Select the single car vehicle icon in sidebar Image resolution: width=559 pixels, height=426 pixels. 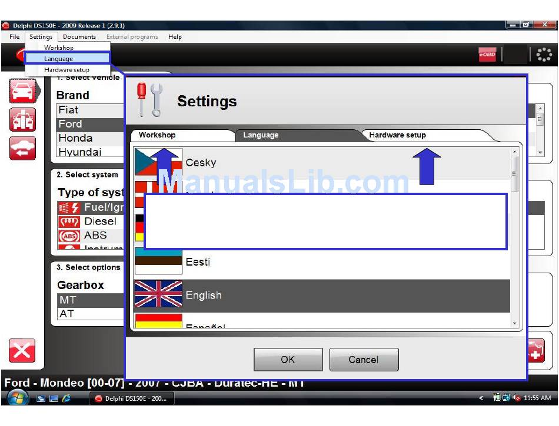[22, 91]
